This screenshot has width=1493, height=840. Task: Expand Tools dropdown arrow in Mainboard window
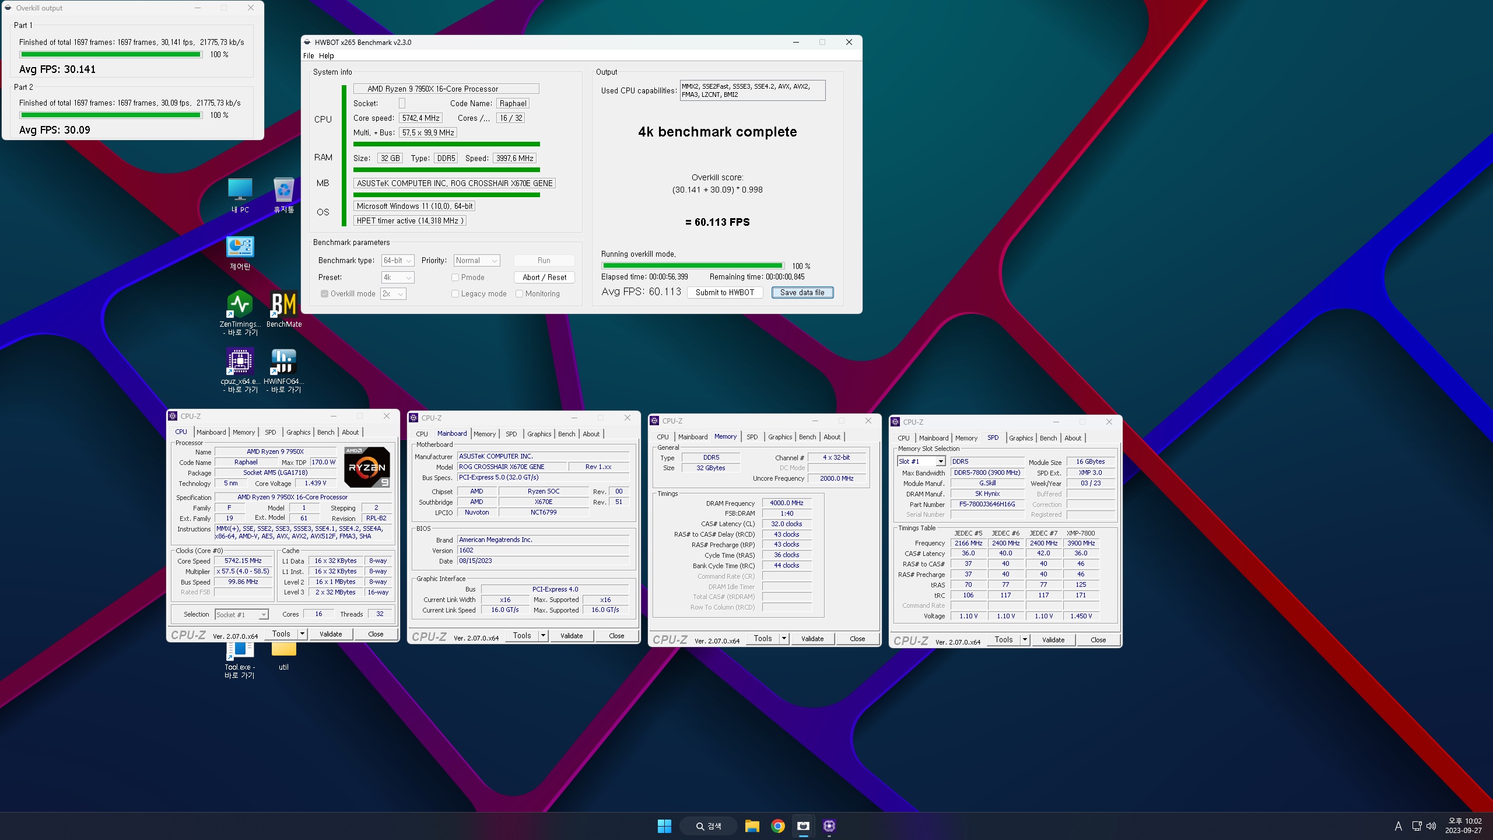click(543, 636)
